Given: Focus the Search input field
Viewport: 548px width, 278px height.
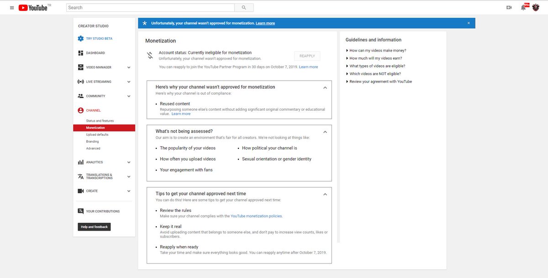Looking at the screenshot, I should (x=150, y=8).
